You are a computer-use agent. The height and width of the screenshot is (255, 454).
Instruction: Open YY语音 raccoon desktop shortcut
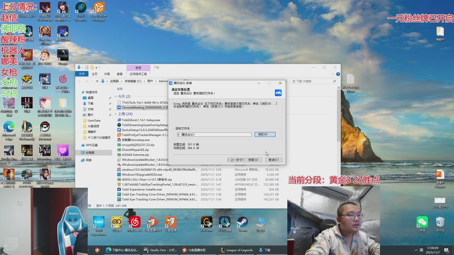pyautogui.click(x=117, y=224)
